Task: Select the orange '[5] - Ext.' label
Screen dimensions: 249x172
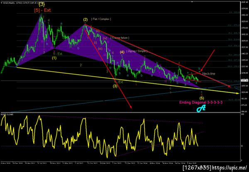Action: 43,10
